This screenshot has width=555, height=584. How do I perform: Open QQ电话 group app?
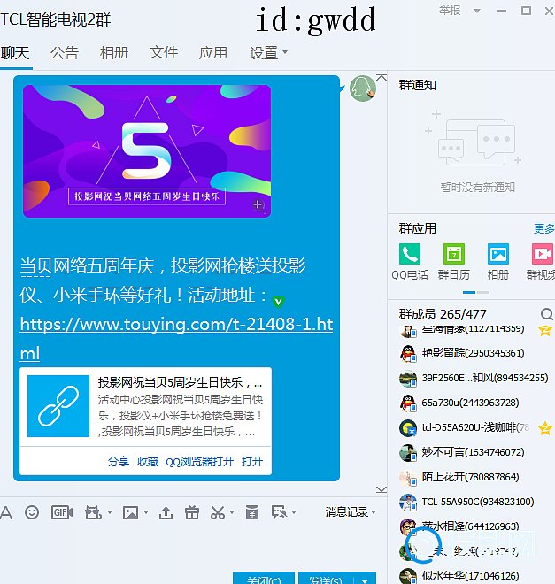pos(410,262)
